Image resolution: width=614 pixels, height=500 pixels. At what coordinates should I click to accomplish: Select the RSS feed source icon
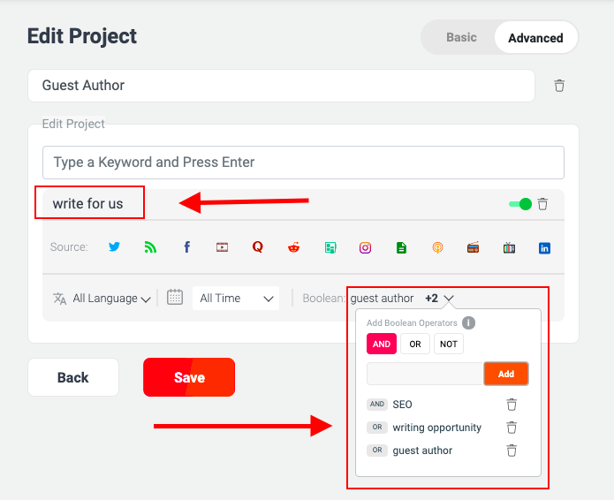(150, 247)
